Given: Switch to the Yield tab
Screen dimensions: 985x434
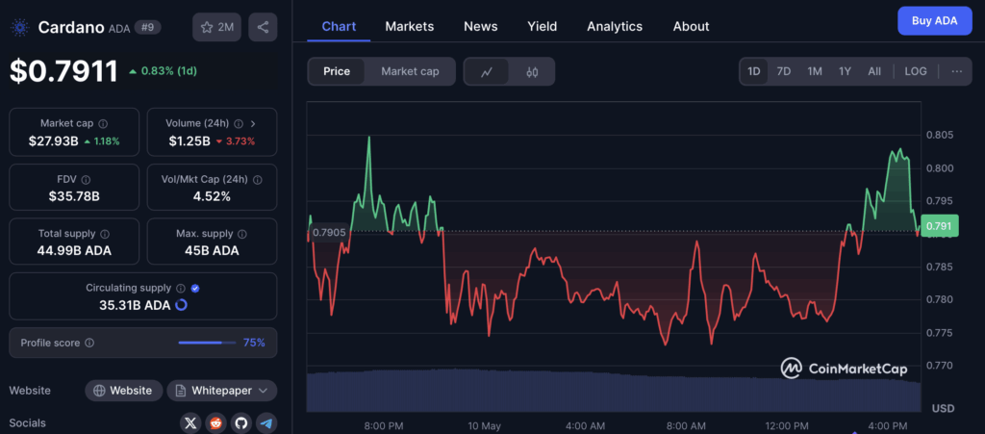Looking at the screenshot, I should coord(543,26).
